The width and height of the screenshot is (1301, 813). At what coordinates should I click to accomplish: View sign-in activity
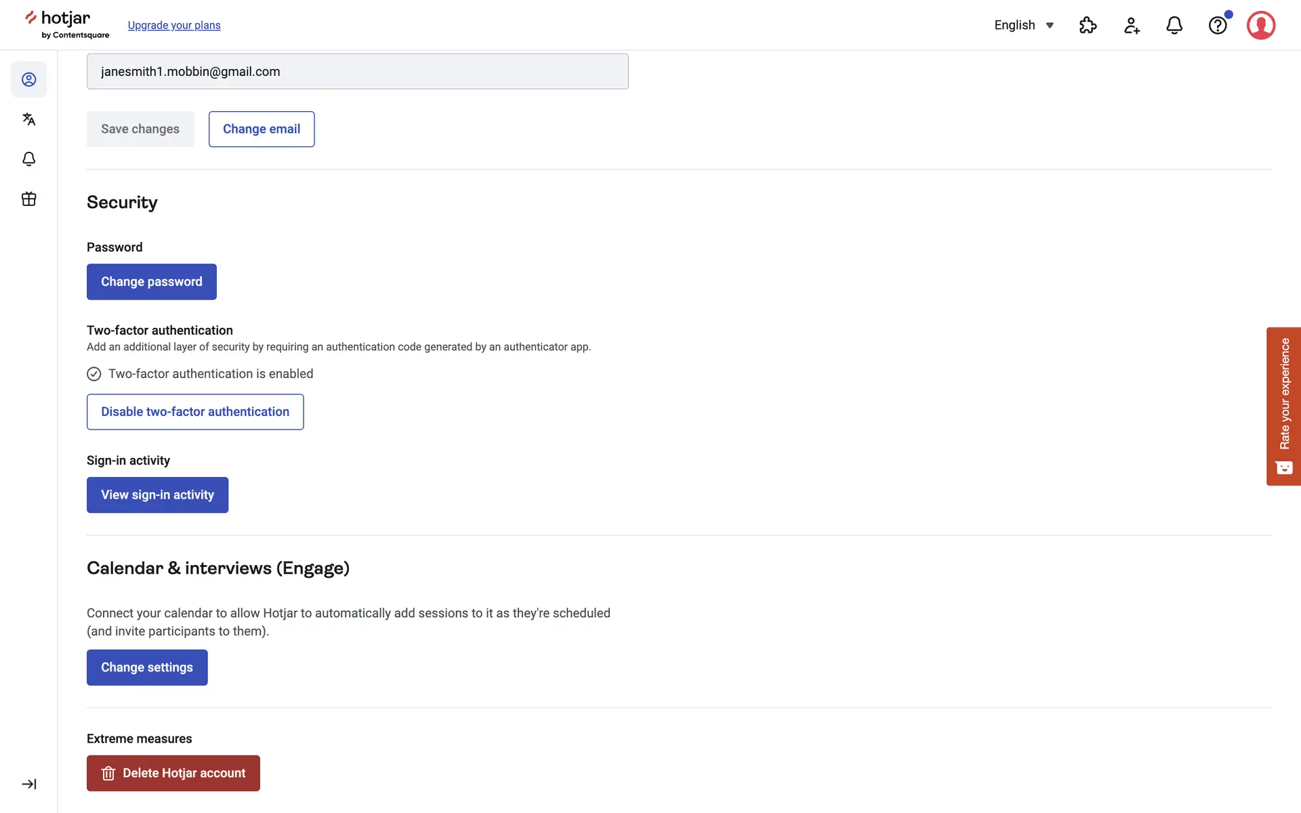(x=157, y=495)
